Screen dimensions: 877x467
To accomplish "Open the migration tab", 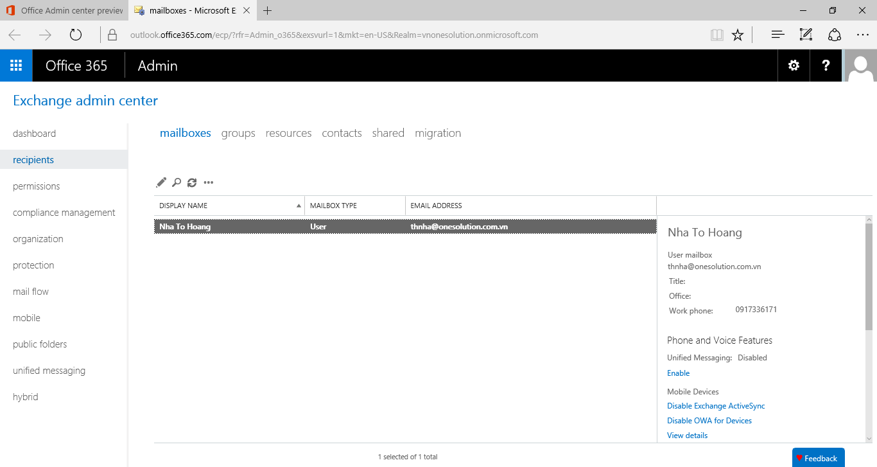I will pyautogui.click(x=438, y=133).
